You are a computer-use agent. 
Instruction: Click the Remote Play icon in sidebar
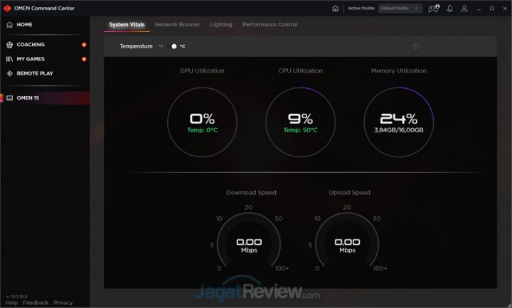coord(10,73)
